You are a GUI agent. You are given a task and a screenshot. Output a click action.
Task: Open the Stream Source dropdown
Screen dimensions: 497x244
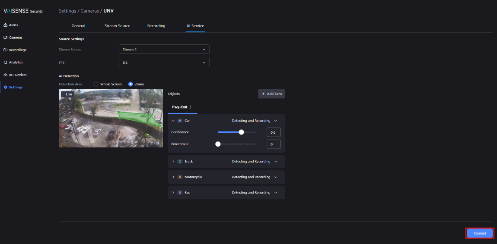(x=164, y=49)
